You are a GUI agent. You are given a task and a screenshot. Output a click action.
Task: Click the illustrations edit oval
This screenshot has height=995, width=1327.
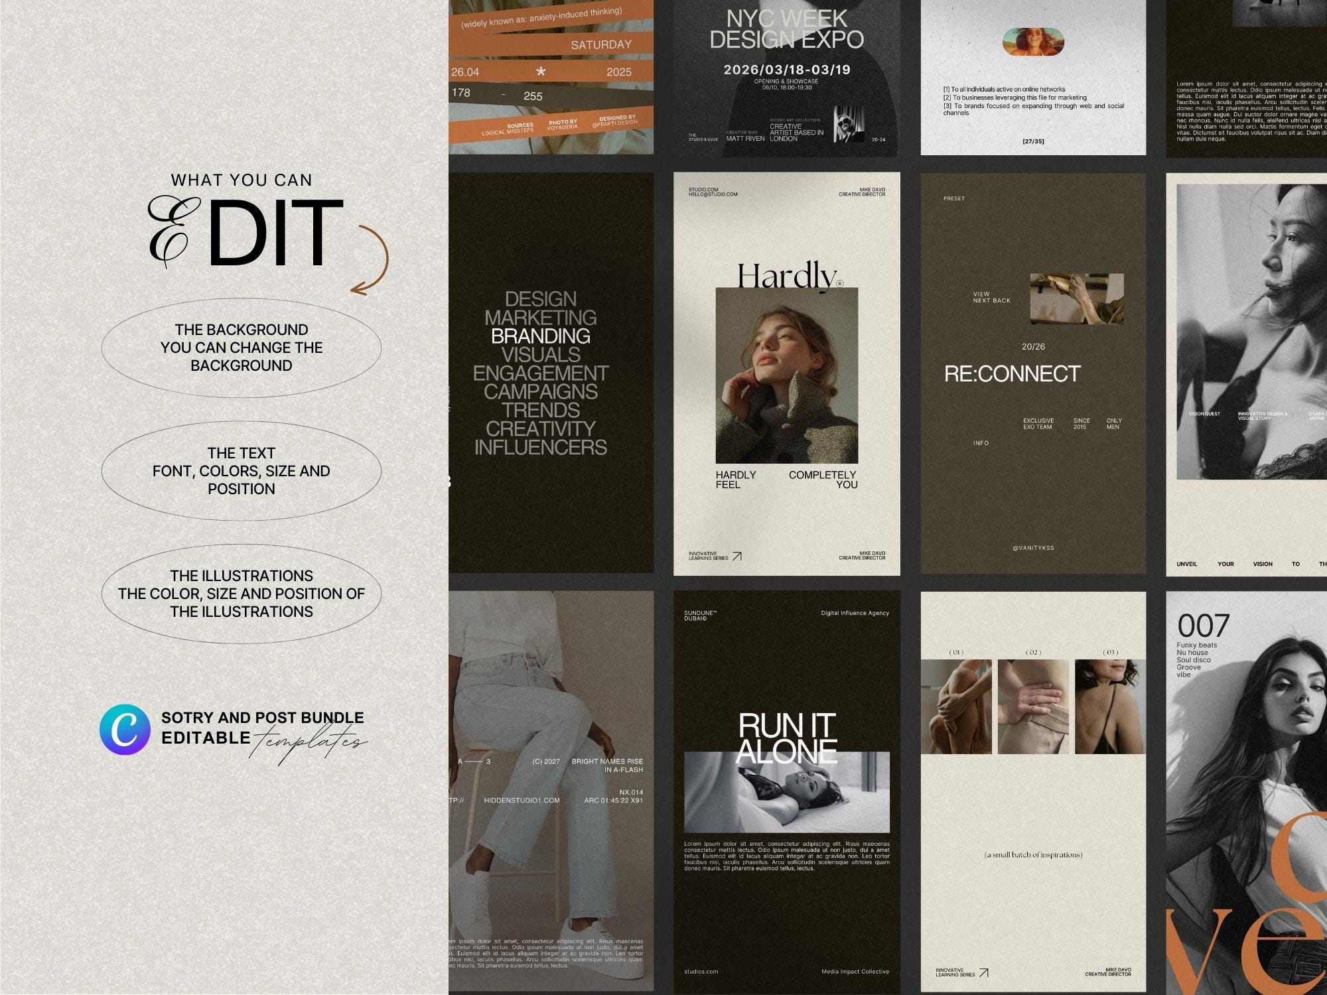(242, 594)
